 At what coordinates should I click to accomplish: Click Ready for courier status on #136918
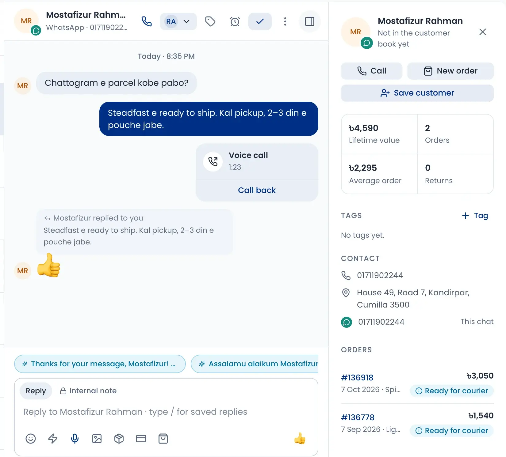pos(452,391)
